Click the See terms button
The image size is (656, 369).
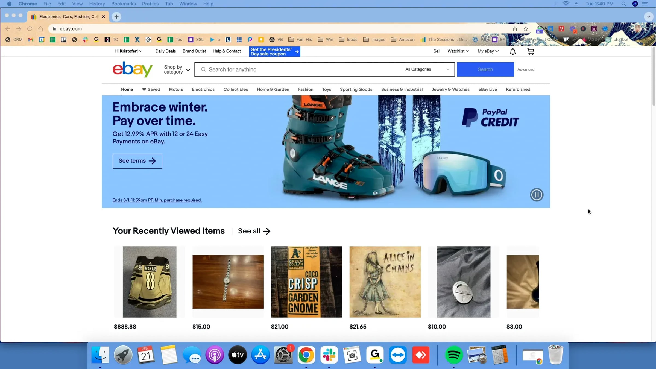[137, 161]
